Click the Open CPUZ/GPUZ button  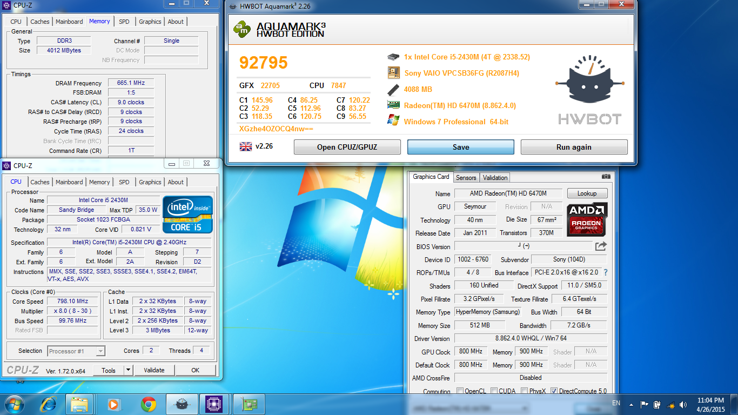[x=347, y=147]
